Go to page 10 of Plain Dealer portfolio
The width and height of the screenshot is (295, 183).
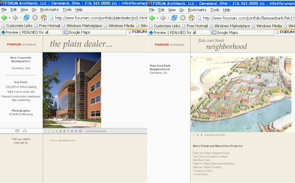80,131
